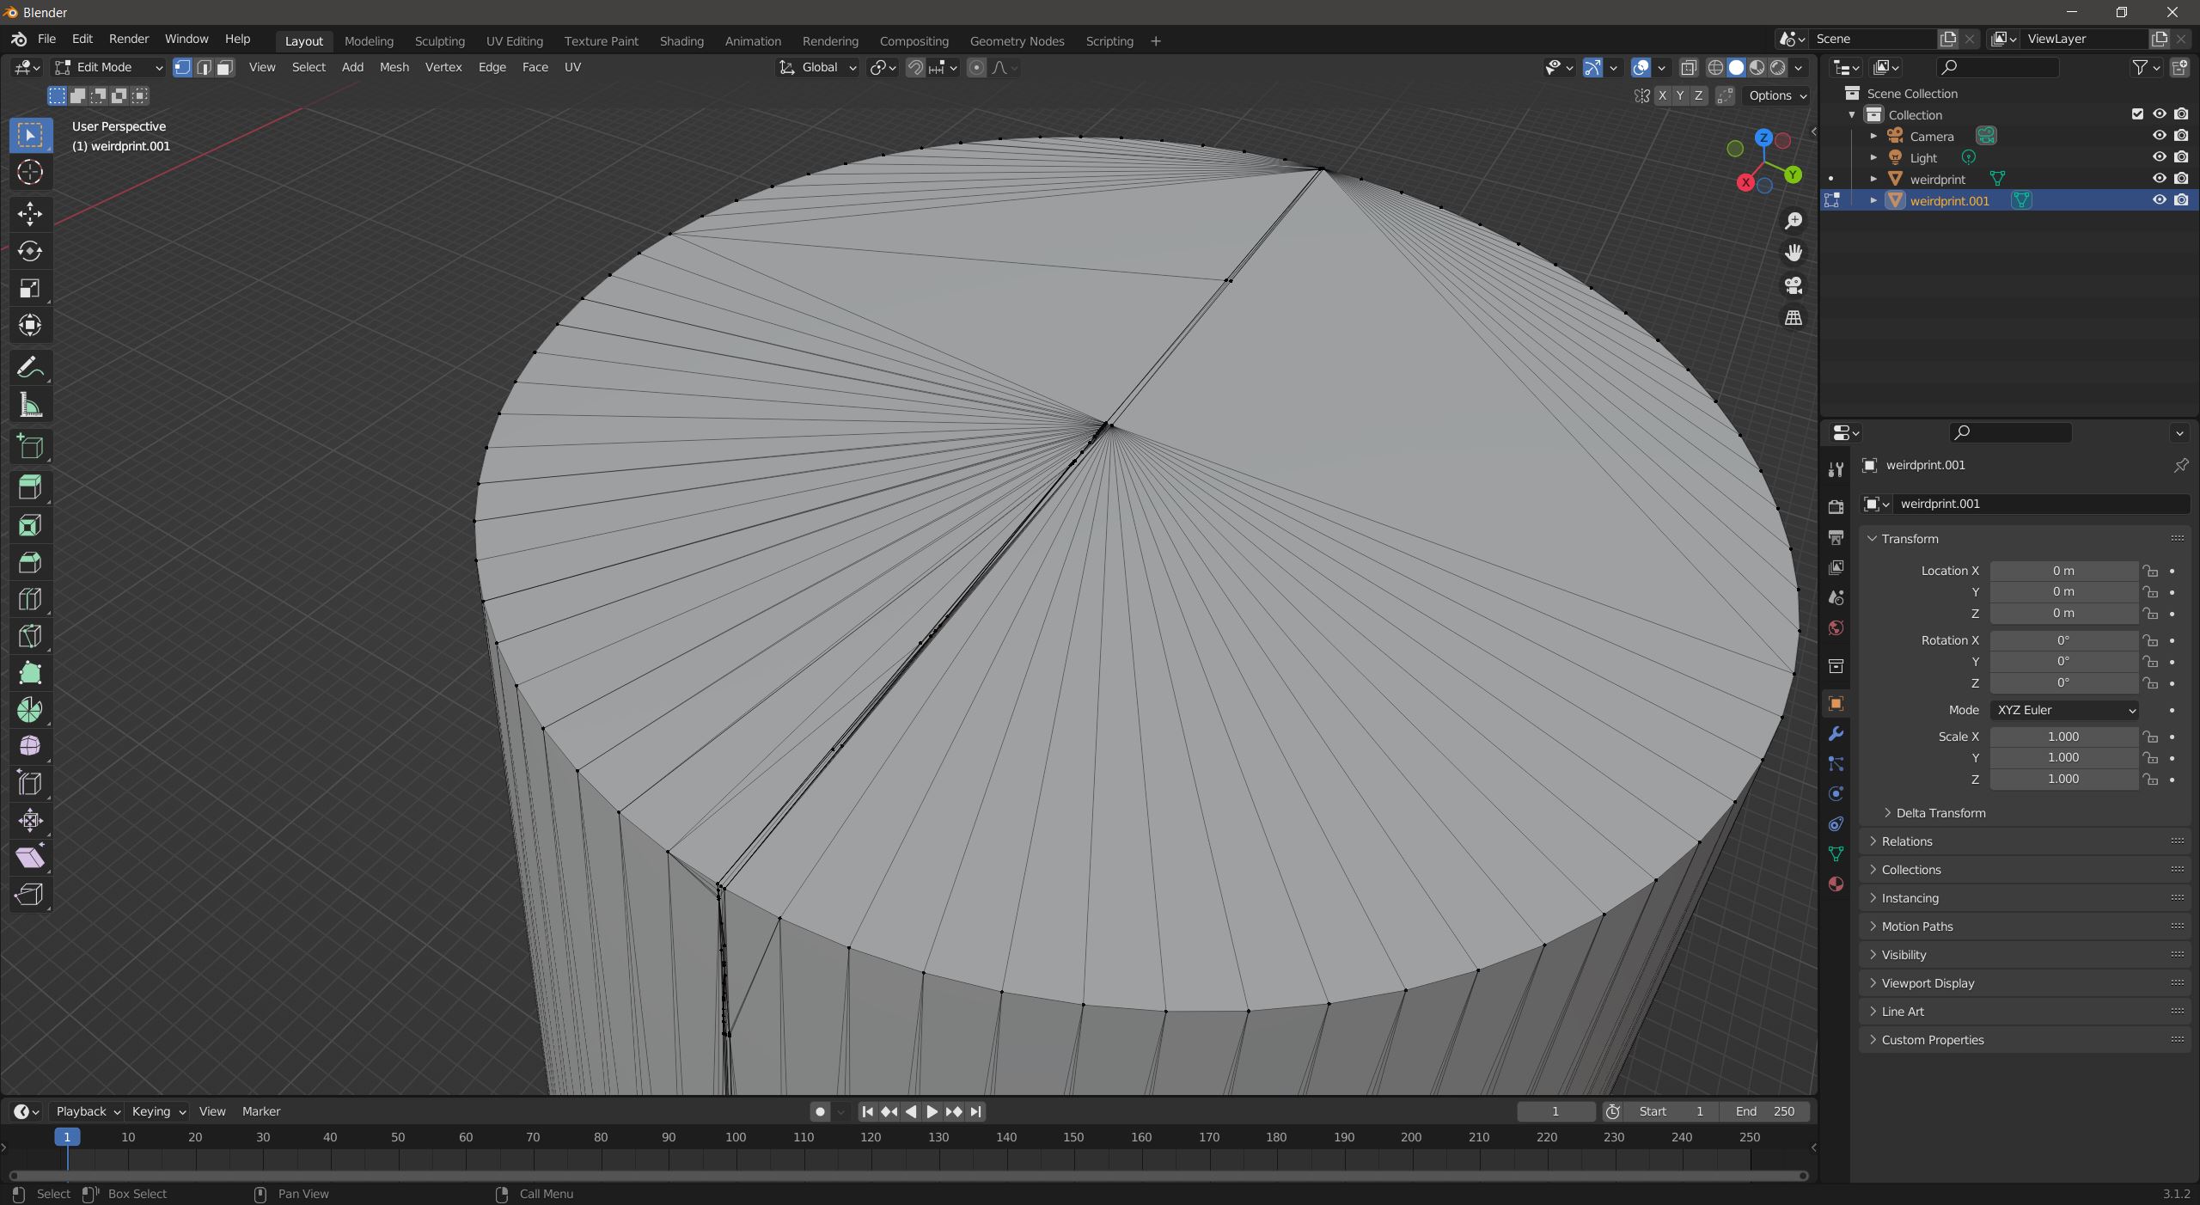Click the Scale Z value field
This screenshot has width=2200, height=1205.
(2063, 779)
